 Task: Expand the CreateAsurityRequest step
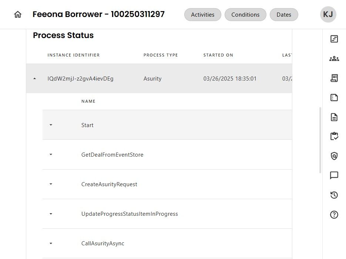click(x=51, y=184)
